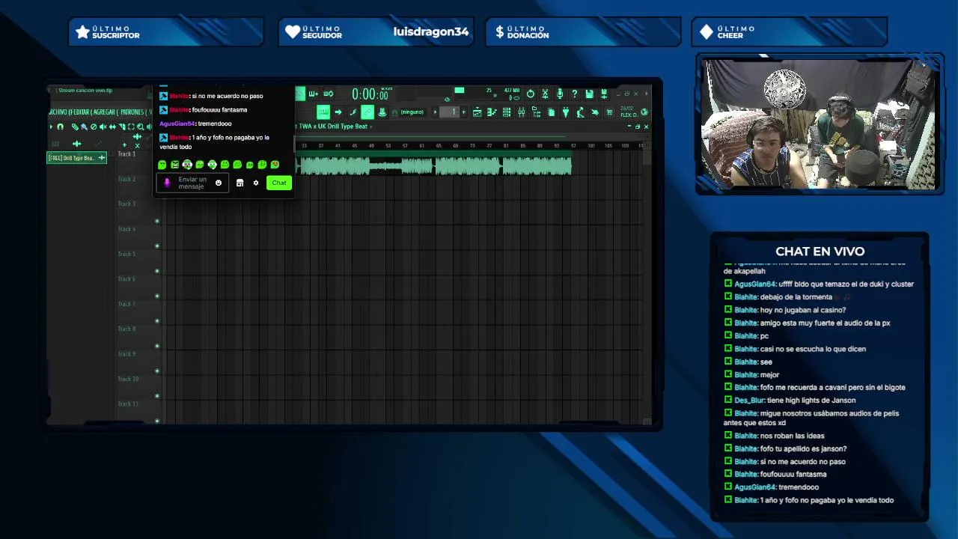Viewport: 958px width, 539px height.
Task: Click the 'nos roban las ideas' chat message
Action: (792, 436)
